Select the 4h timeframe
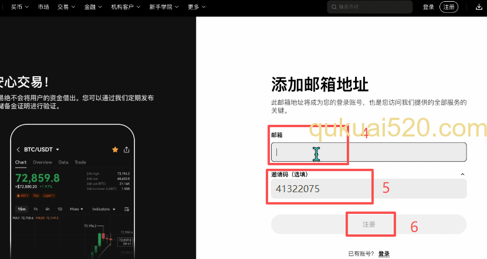Image resolution: width=487 pixels, height=259 pixels. coord(47,209)
